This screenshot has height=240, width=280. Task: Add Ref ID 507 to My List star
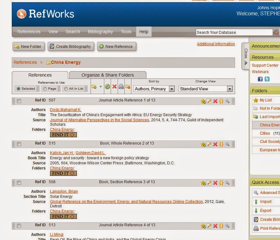(203, 101)
